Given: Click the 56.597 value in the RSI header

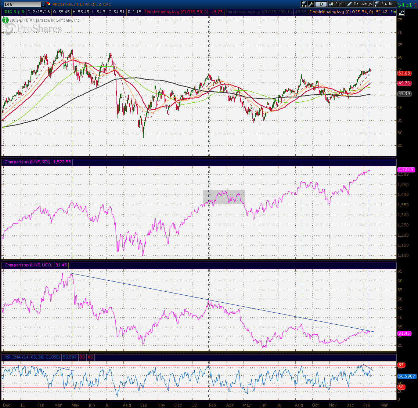Looking at the screenshot, I should click(x=69, y=357).
